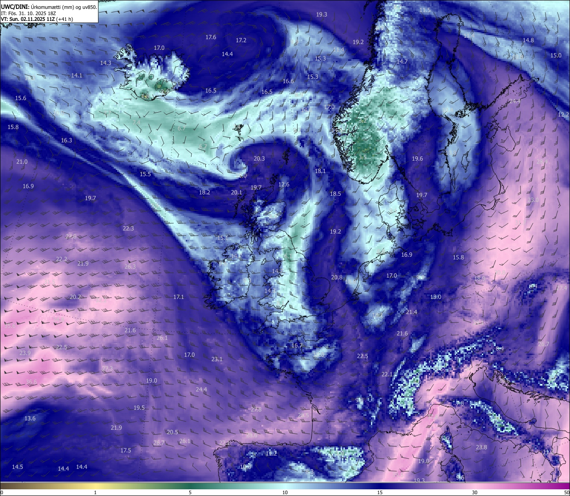
Task: Click the 'IT: Fös. 31. 10. 2025 18Z' line
Action: pos(29,13)
